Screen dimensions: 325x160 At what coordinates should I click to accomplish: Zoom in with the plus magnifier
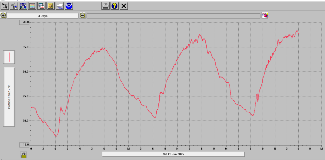(x=3, y=16)
